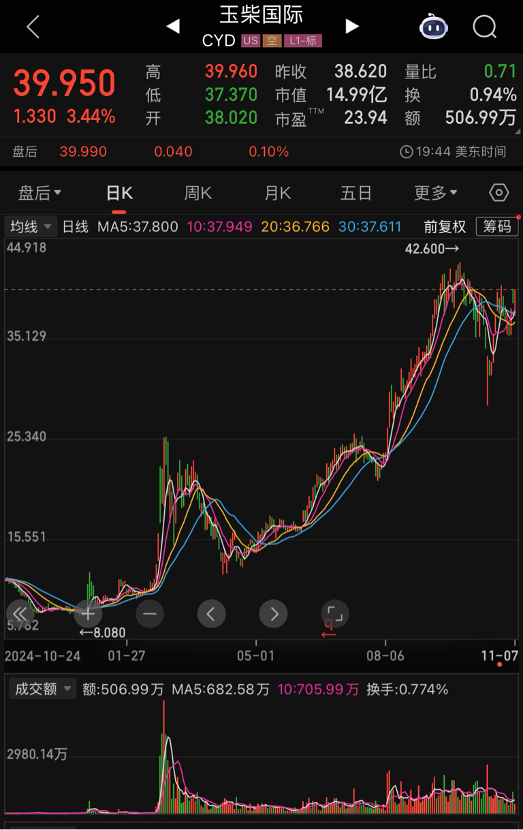Tap the 玉柴国际 stock title

click(x=261, y=15)
